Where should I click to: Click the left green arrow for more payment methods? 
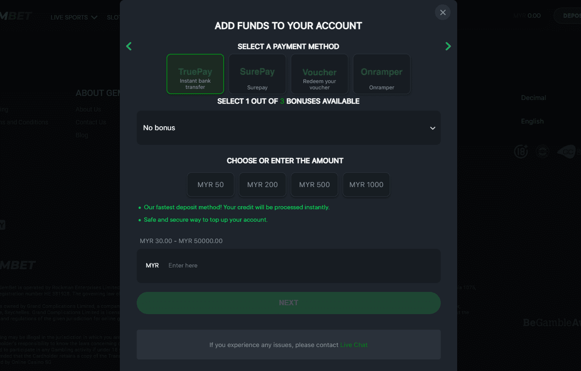[129, 46]
